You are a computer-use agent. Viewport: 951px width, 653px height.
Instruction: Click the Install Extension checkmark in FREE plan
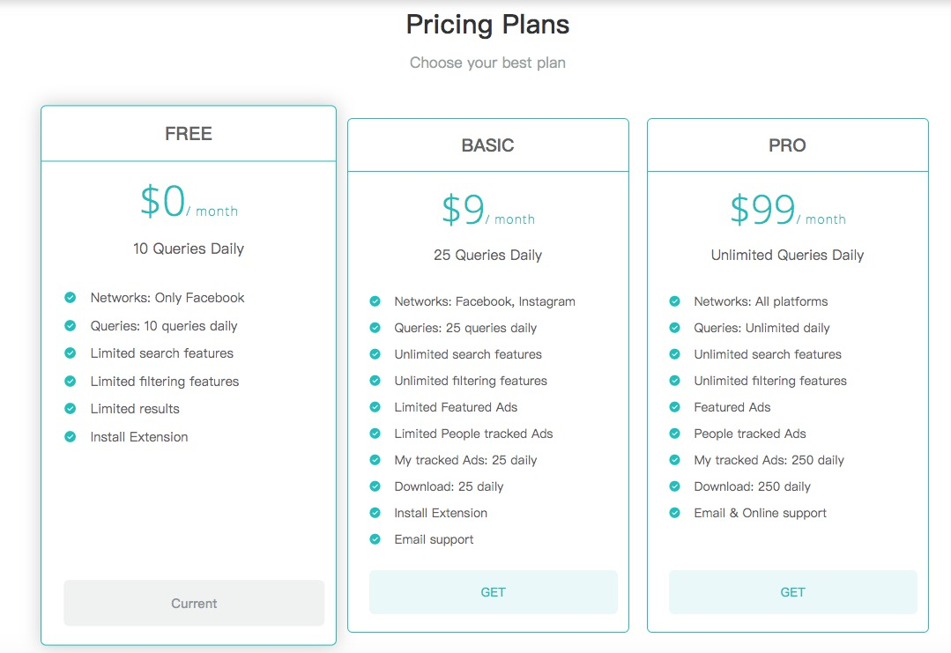point(71,437)
